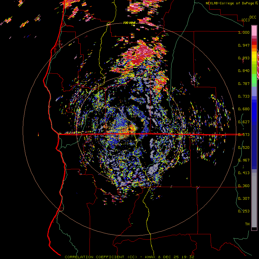Select the 0.467 legend value
Viewport: 259px width, 259px height.
(x=244, y=160)
